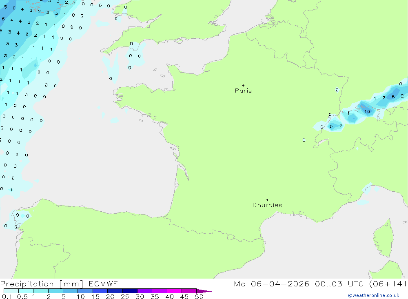Click the '5' precipitation value by eastern France

331,126
